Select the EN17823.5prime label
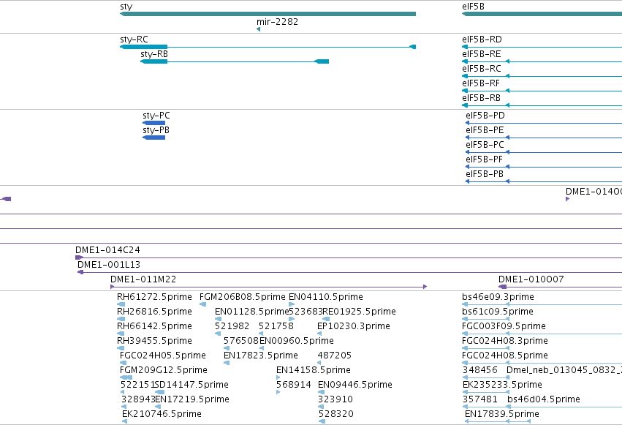Screen dimensions: 622x425 pos(261,356)
